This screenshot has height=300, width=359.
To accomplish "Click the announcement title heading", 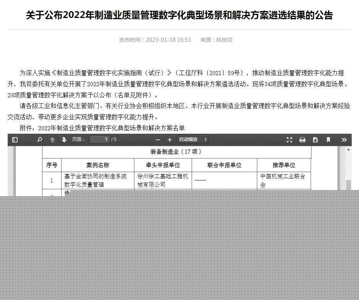I will pos(179,15).
